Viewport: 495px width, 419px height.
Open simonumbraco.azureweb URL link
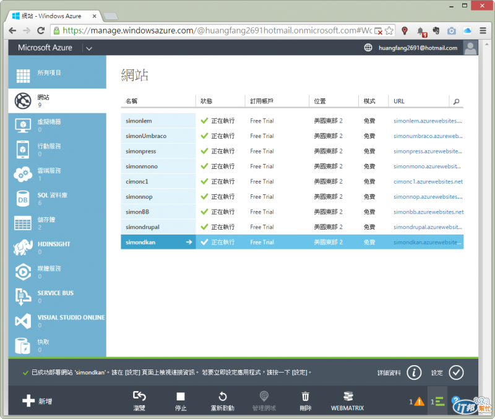pos(428,136)
